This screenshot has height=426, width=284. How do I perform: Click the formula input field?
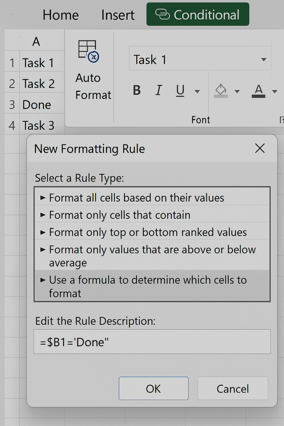pyautogui.click(x=152, y=342)
